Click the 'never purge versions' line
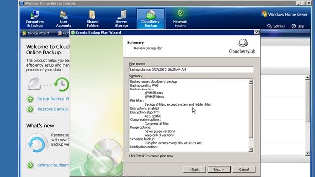This screenshot has height=177, width=315. pos(159,131)
